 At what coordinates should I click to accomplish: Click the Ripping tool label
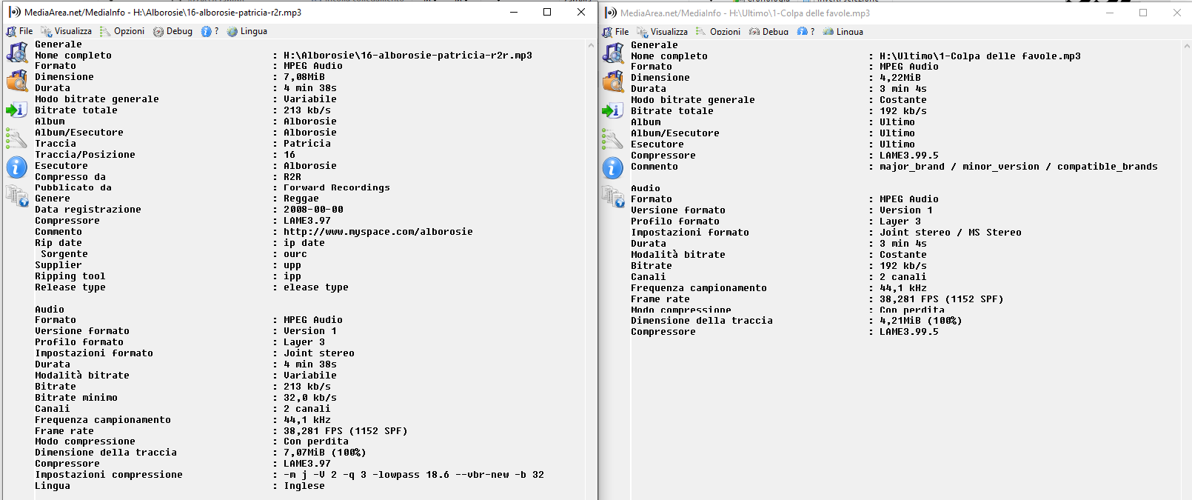click(x=70, y=276)
